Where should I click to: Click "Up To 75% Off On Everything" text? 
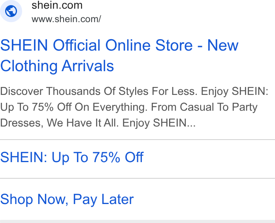coord(74,107)
